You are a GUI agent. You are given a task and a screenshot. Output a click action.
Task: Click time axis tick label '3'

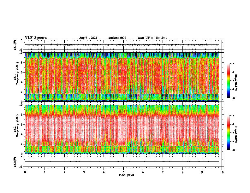click(x=84, y=172)
